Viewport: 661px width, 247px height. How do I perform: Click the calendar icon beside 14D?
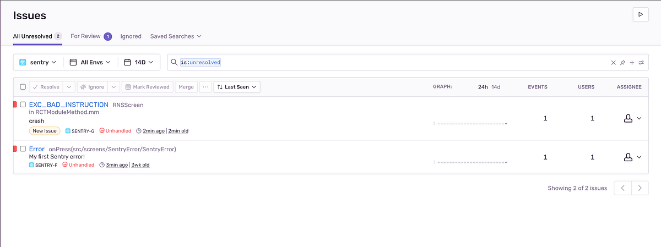click(x=127, y=63)
